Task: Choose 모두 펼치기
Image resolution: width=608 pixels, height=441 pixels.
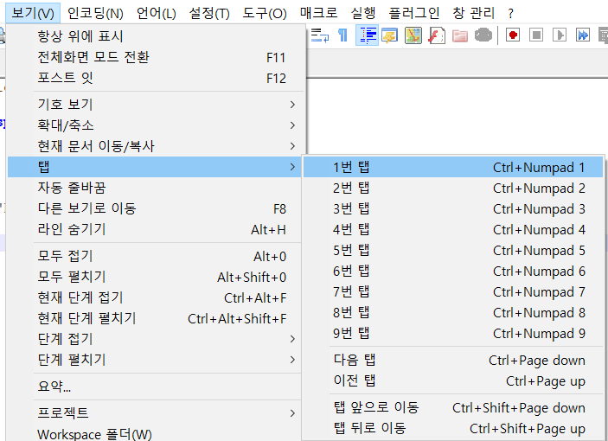Action: [154, 277]
